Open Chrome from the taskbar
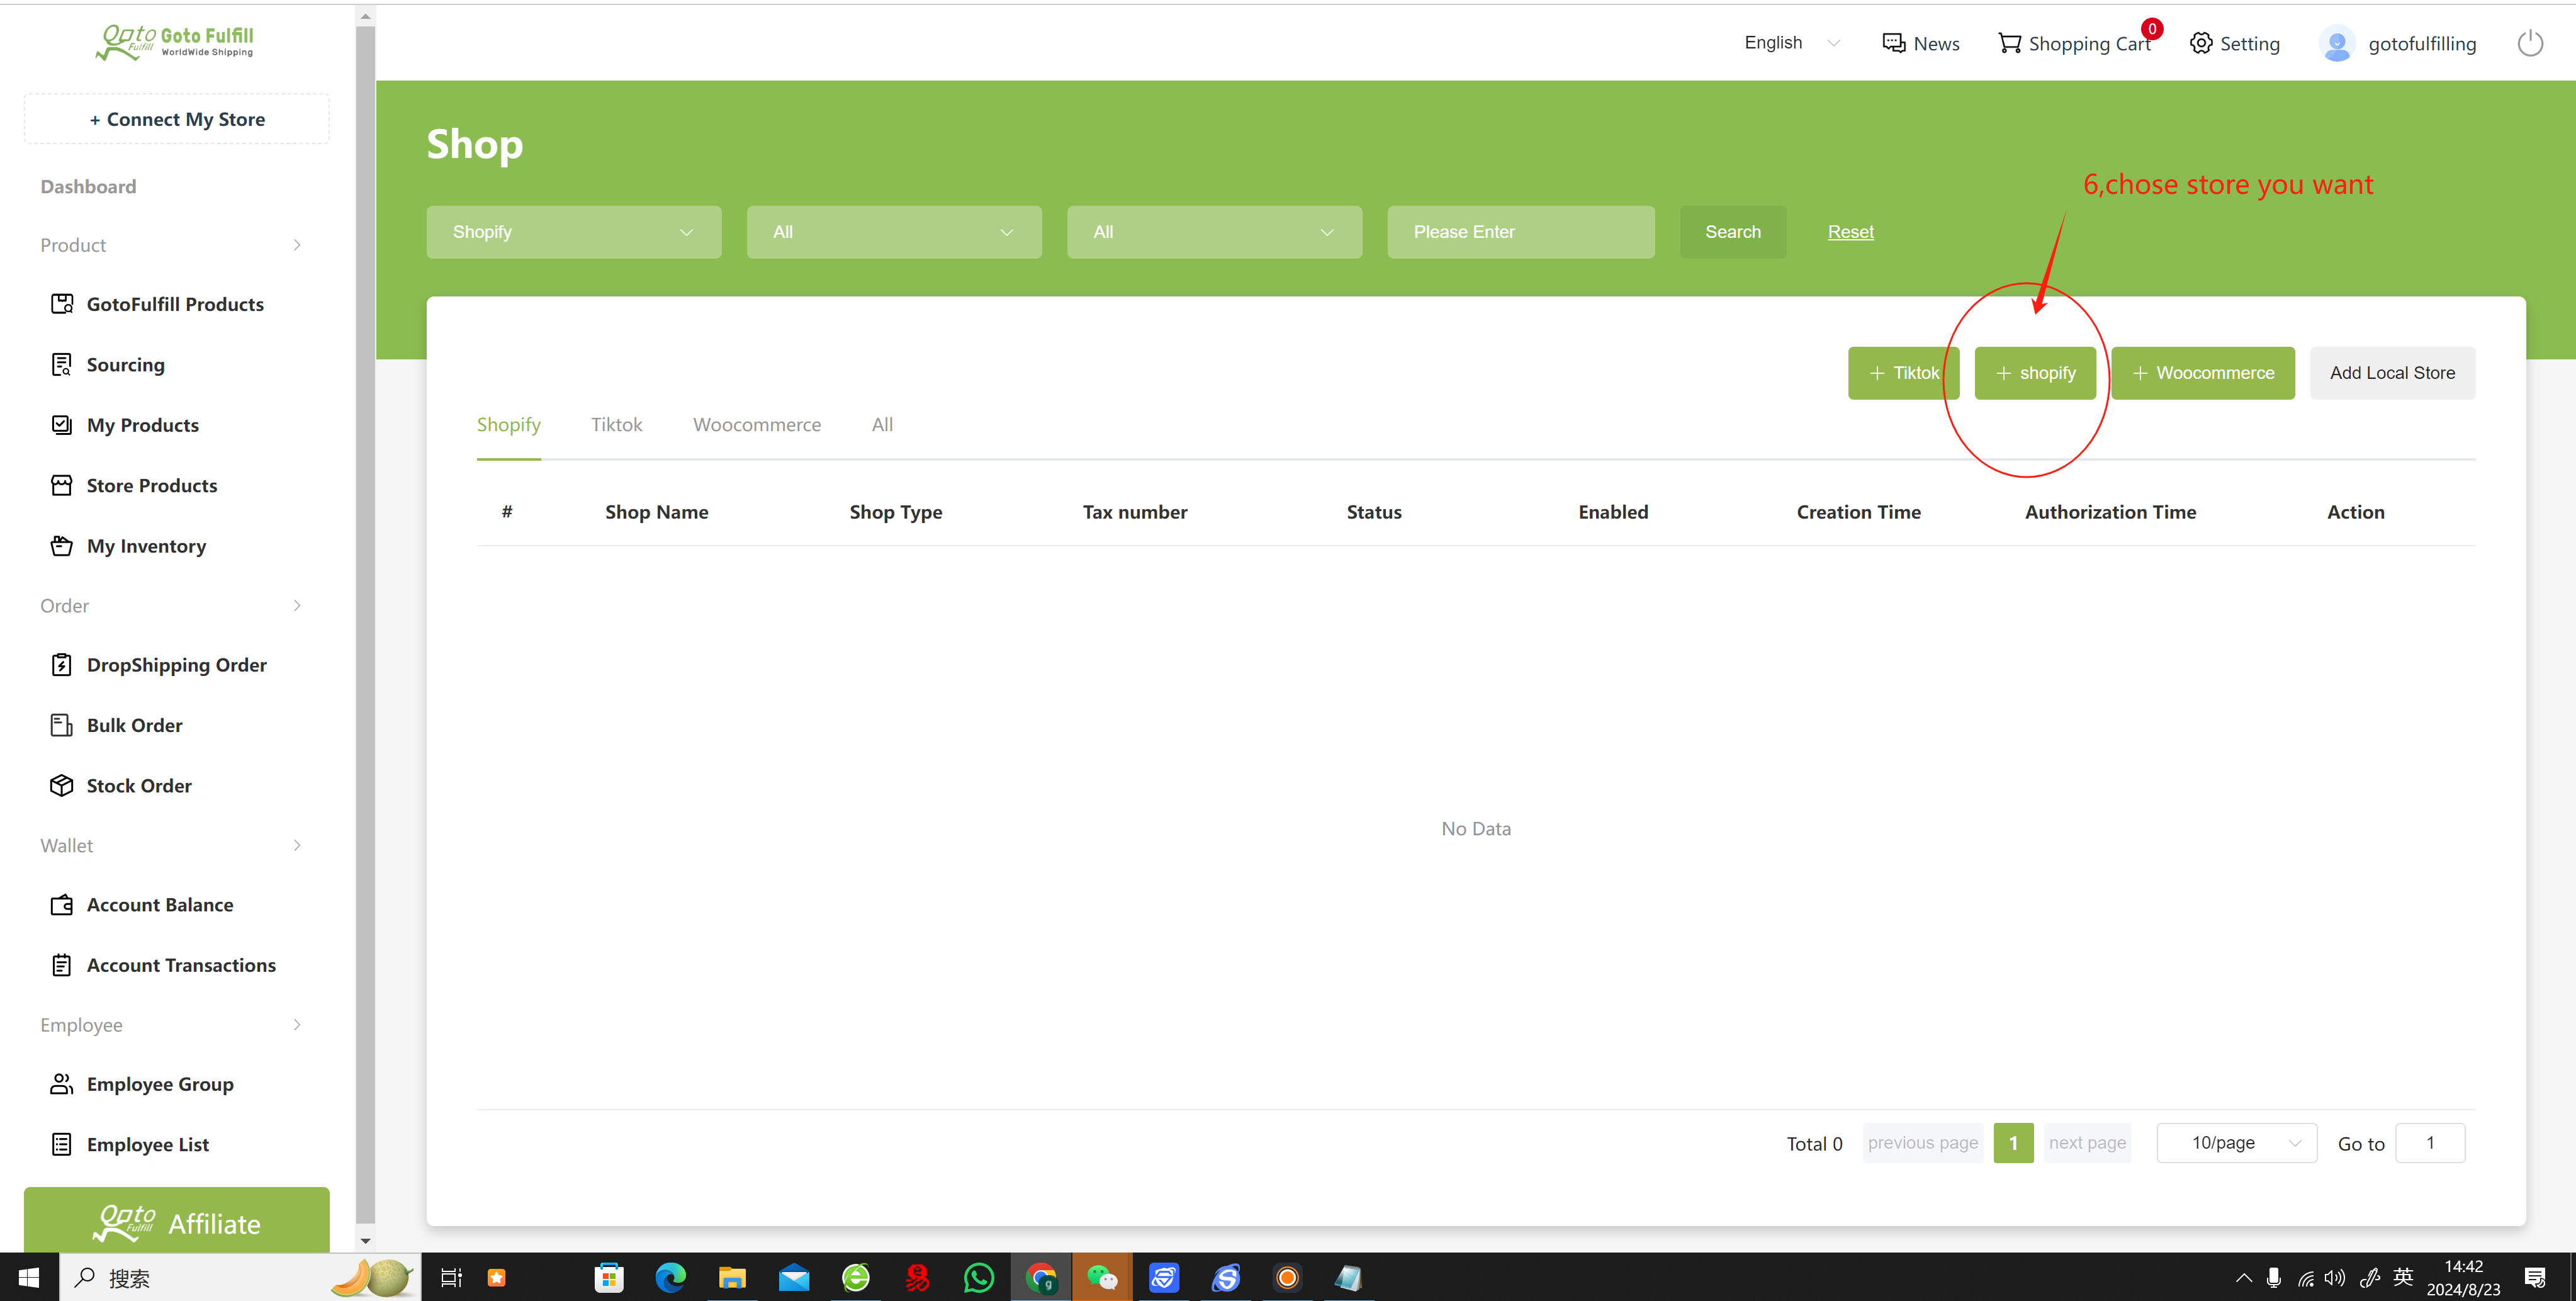Image resolution: width=2576 pixels, height=1301 pixels. tap(1041, 1277)
